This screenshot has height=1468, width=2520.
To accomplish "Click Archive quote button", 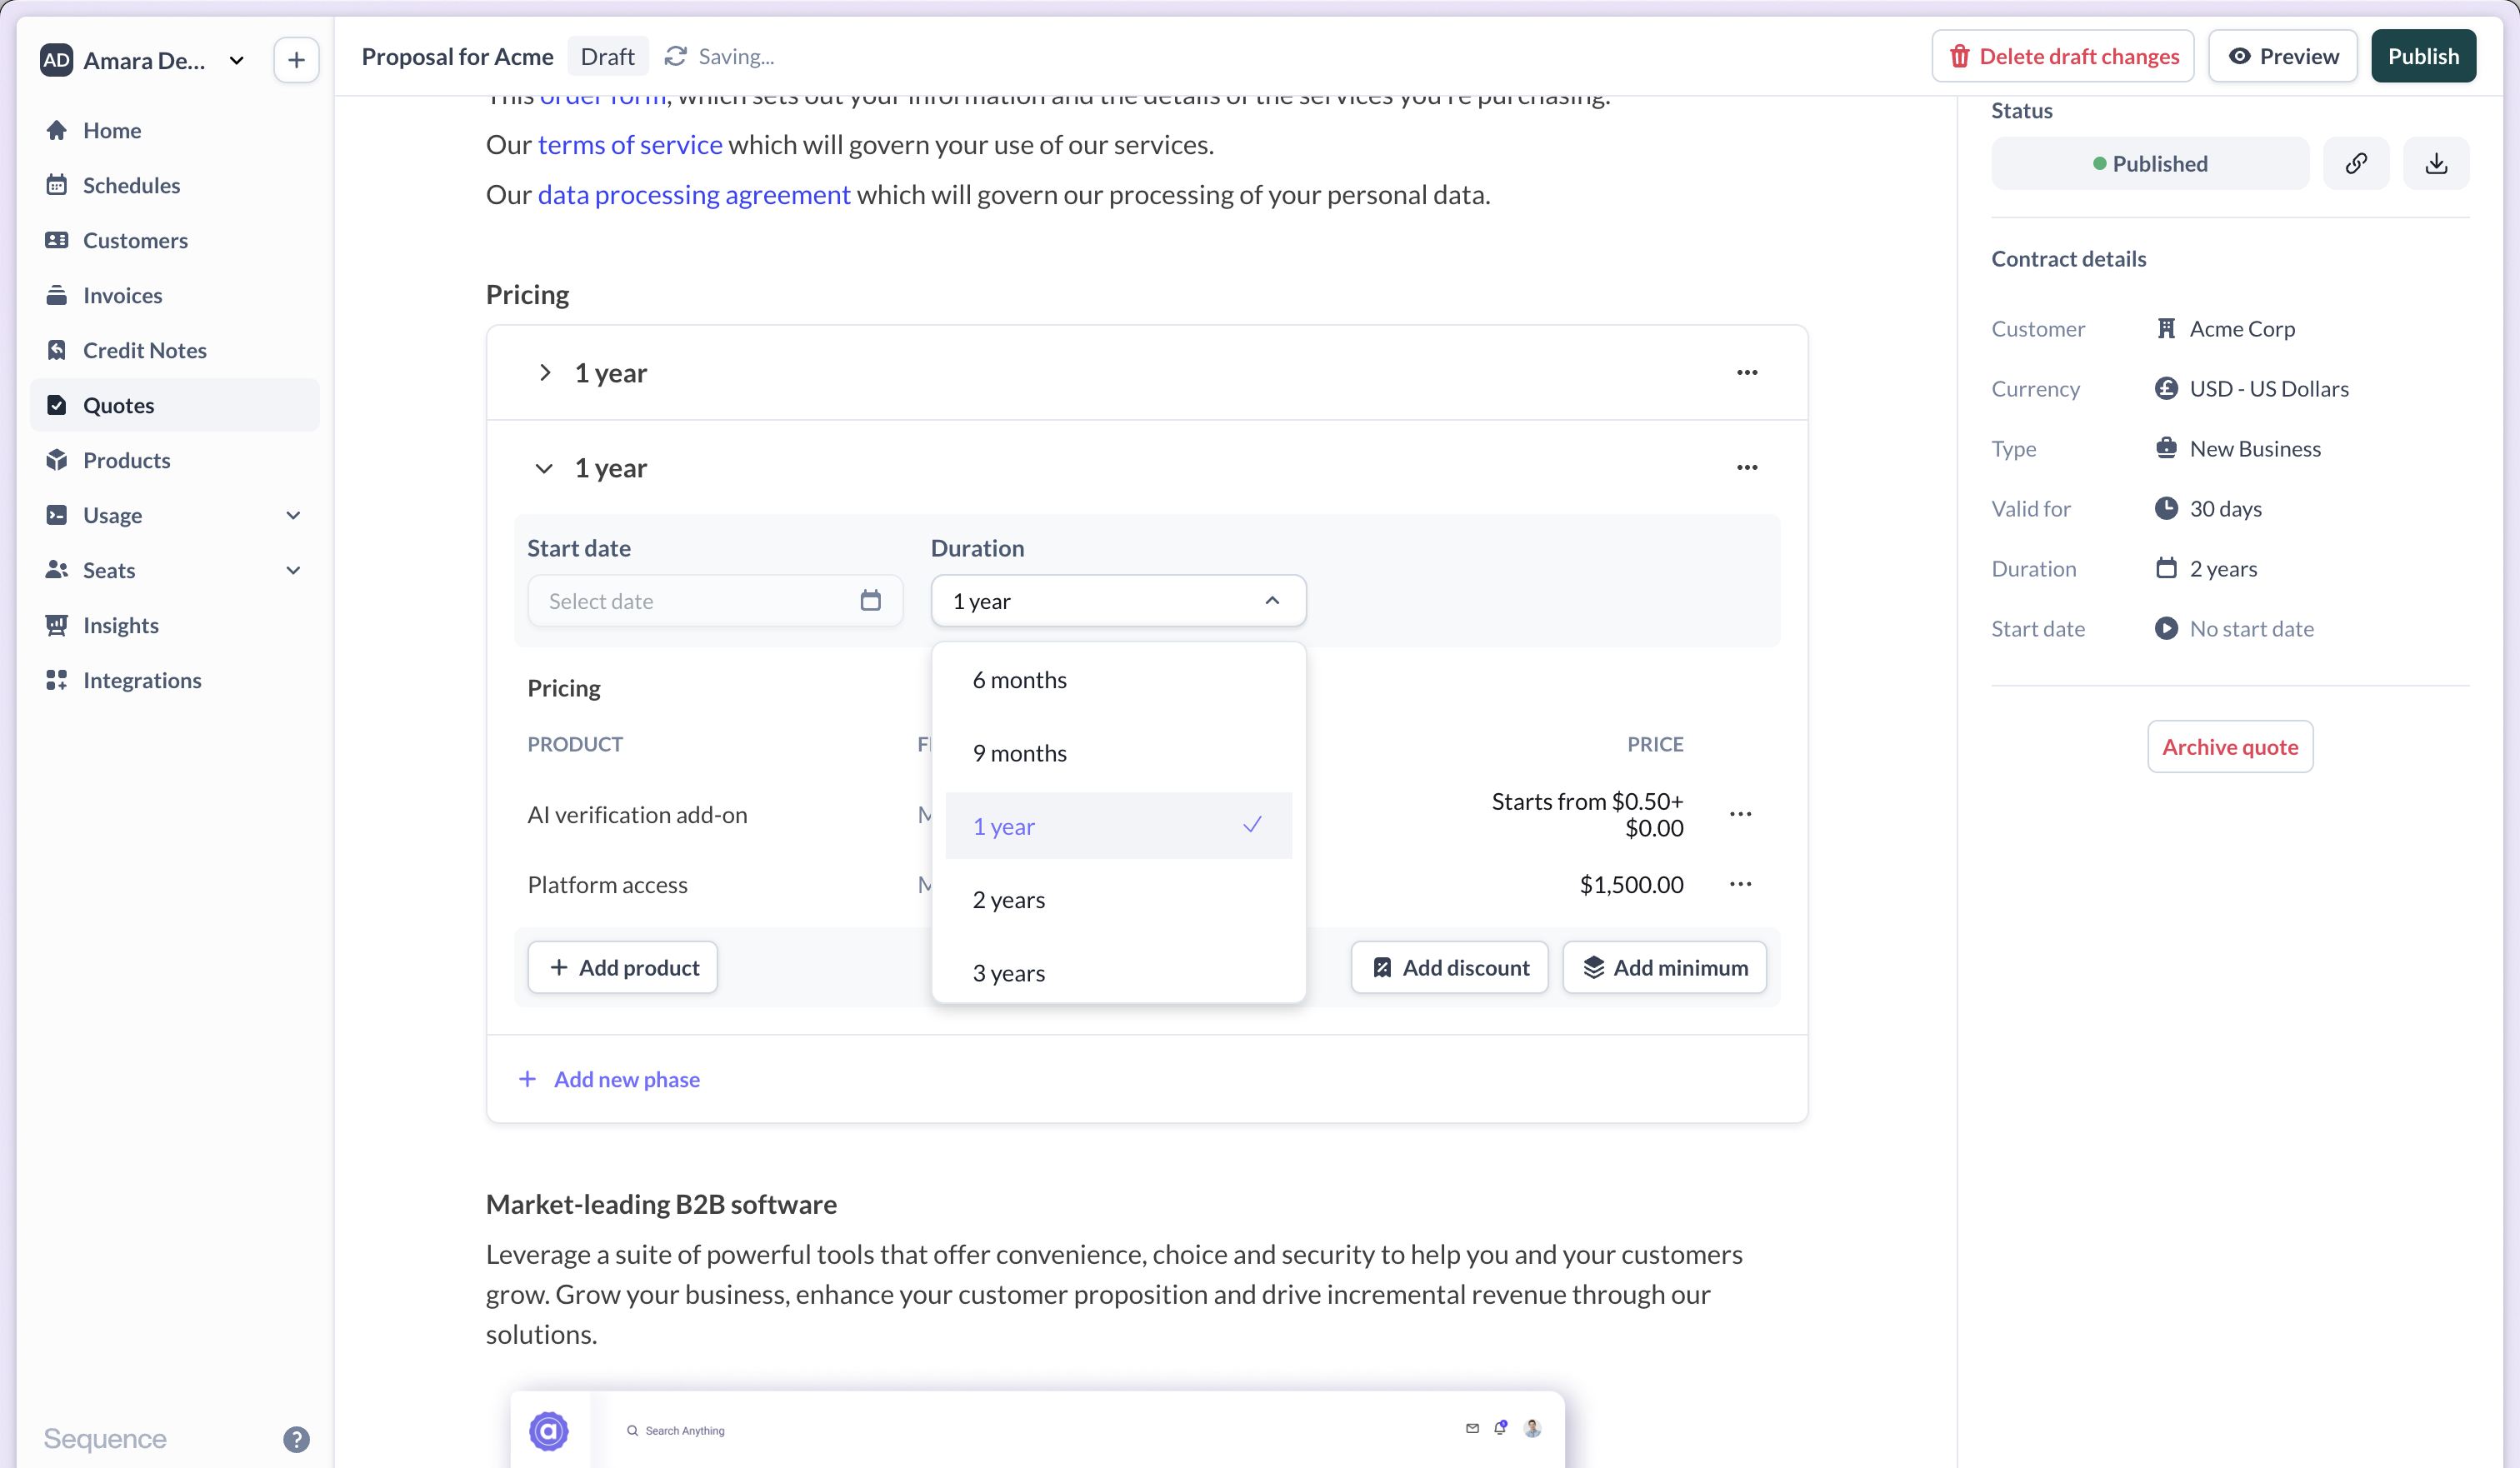I will [x=2230, y=746].
